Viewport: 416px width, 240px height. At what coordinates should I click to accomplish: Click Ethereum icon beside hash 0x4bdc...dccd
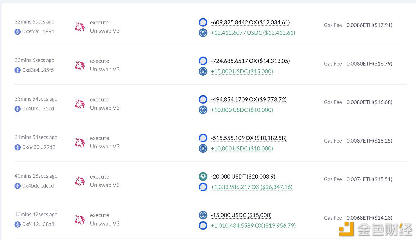tap(18, 186)
